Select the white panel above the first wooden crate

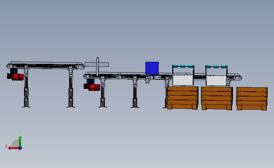tap(183, 80)
